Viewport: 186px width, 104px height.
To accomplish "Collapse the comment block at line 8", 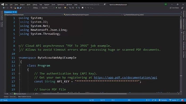I will click(19, 46).
